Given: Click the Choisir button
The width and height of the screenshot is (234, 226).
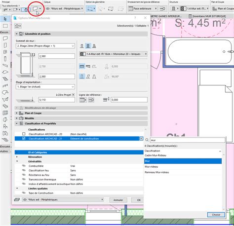Looking at the screenshot, I should (x=216, y=215).
